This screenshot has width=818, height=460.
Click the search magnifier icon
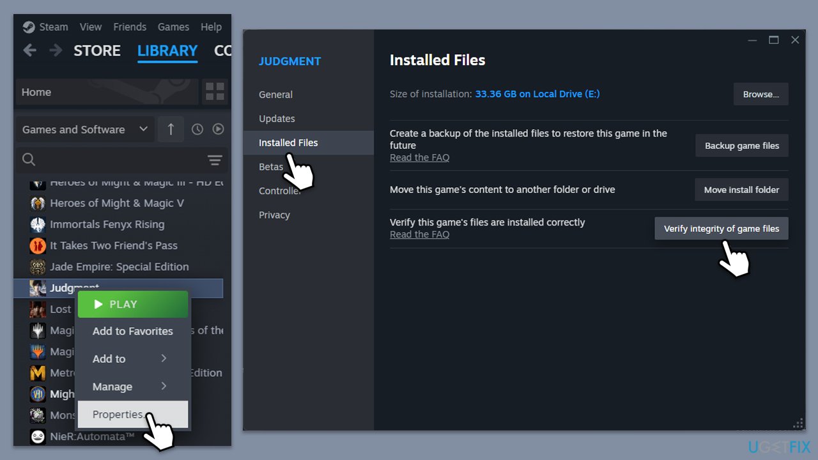29,160
